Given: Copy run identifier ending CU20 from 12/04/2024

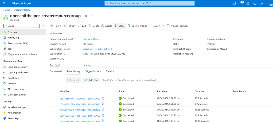Looking at the screenshot, I should click(x=103, y=98).
